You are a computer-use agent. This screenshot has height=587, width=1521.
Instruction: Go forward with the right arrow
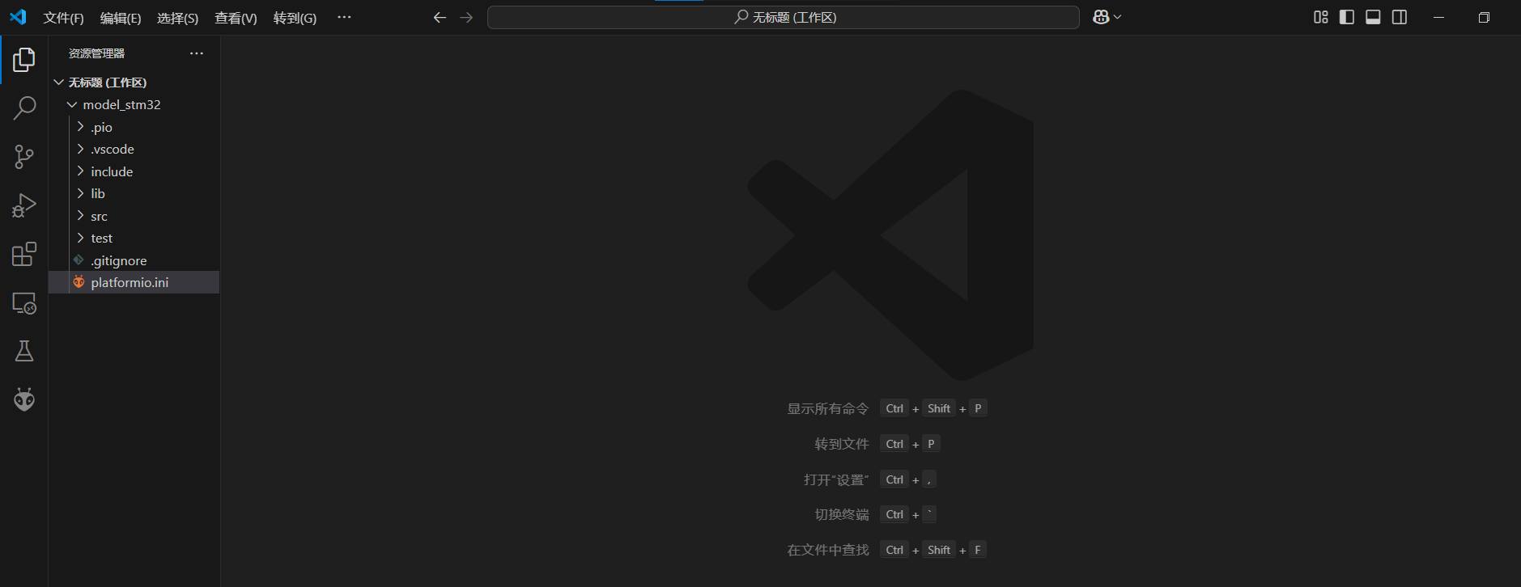466,17
